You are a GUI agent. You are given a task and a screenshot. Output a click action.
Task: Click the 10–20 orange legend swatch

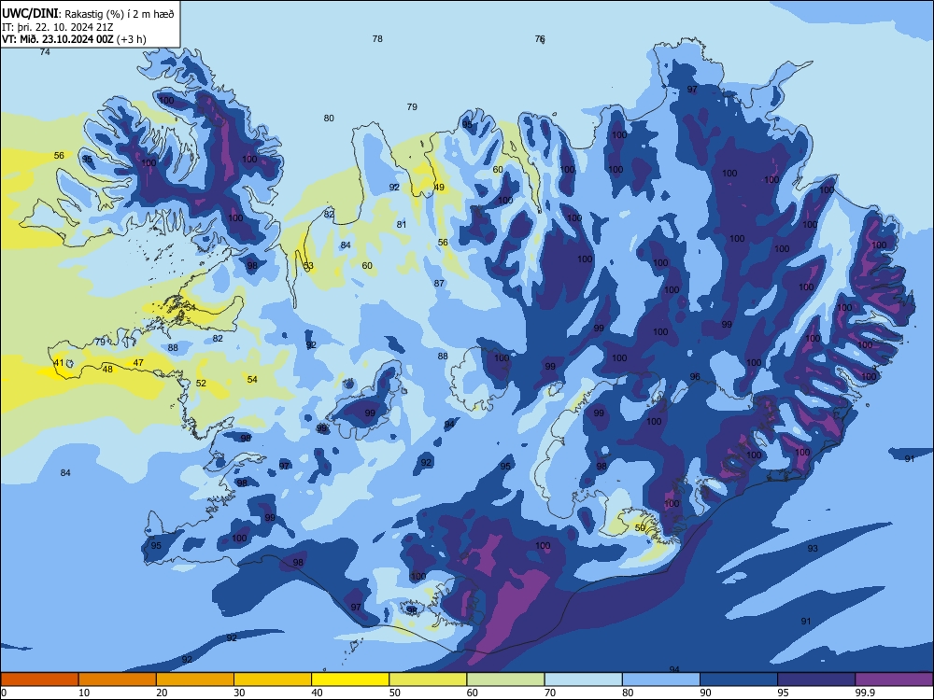pyautogui.click(x=118, y=679)
